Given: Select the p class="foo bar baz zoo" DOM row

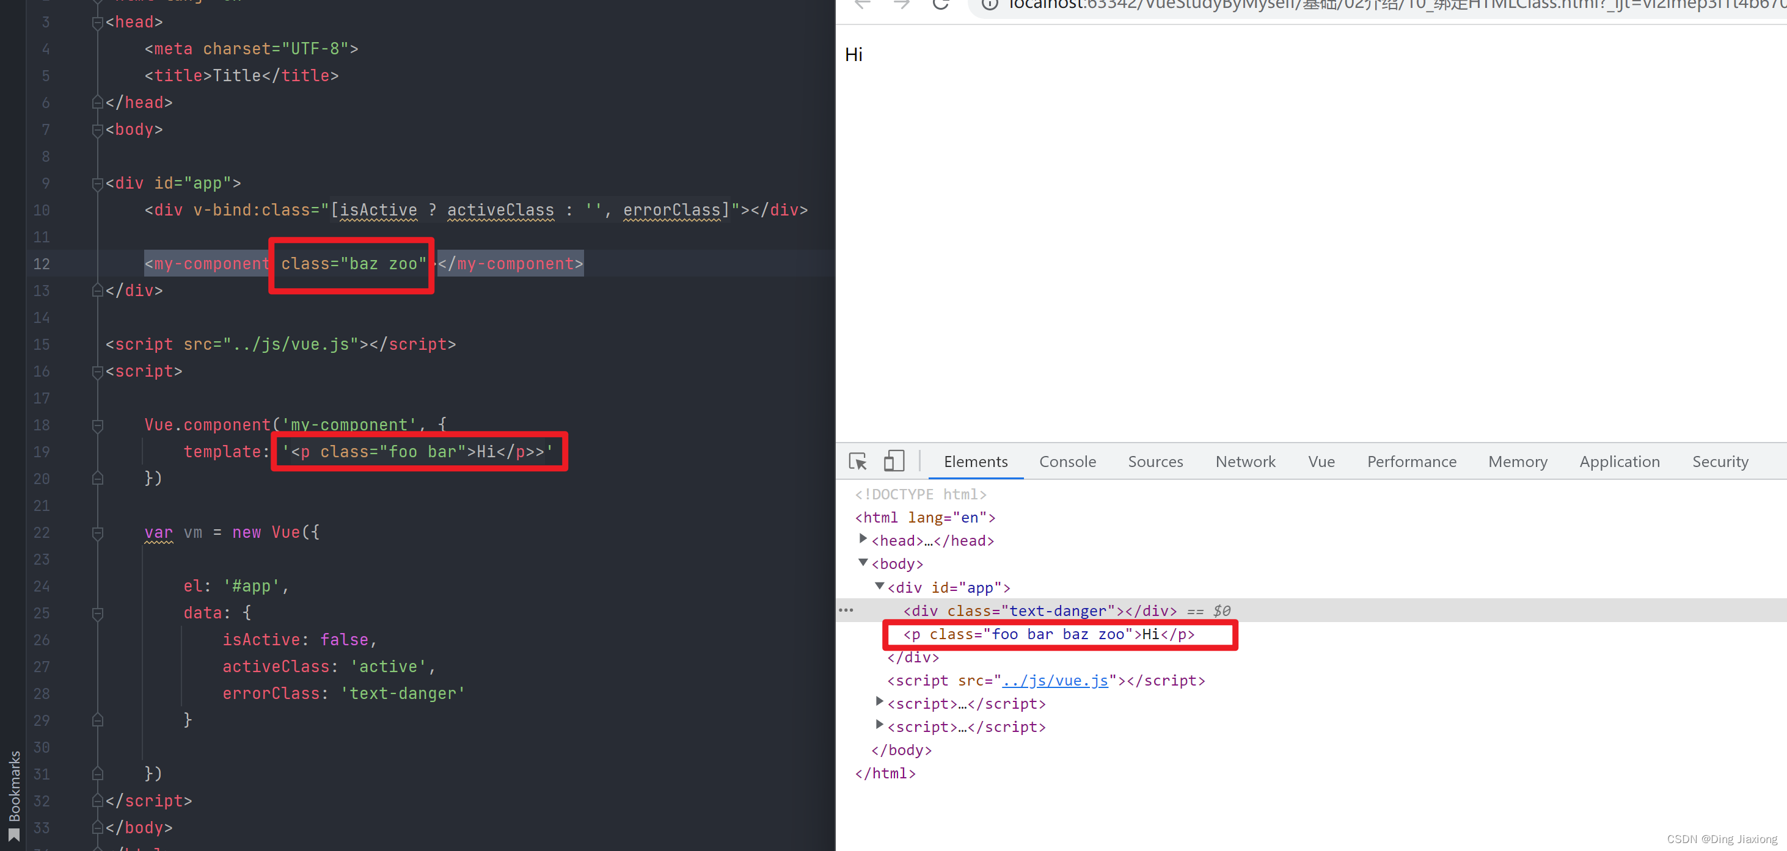Looking at the screenshot, I should pos(1049,634).
